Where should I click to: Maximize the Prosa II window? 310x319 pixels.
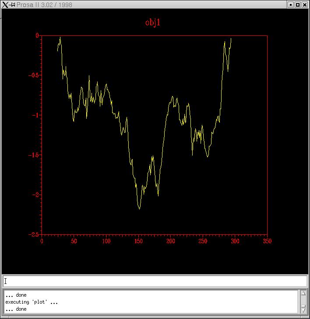[298, 4]
